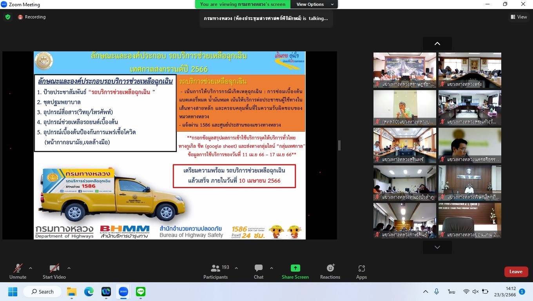This screenshot has width=533, height=301.
Task: Turn on camera with Start Video
Action: click(x=54, y=272)
